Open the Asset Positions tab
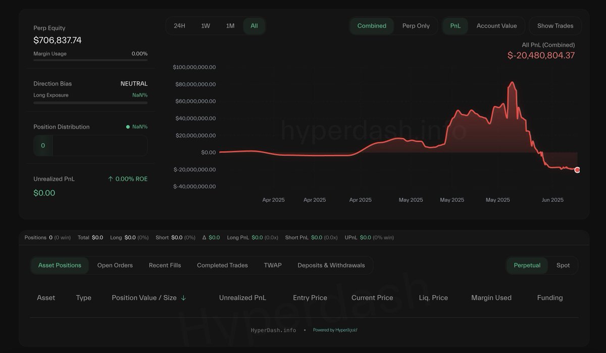 (x=60, y=265)
